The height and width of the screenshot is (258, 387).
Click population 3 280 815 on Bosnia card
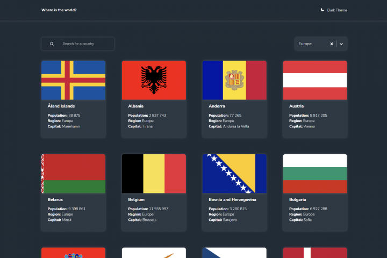pos(238,209)
